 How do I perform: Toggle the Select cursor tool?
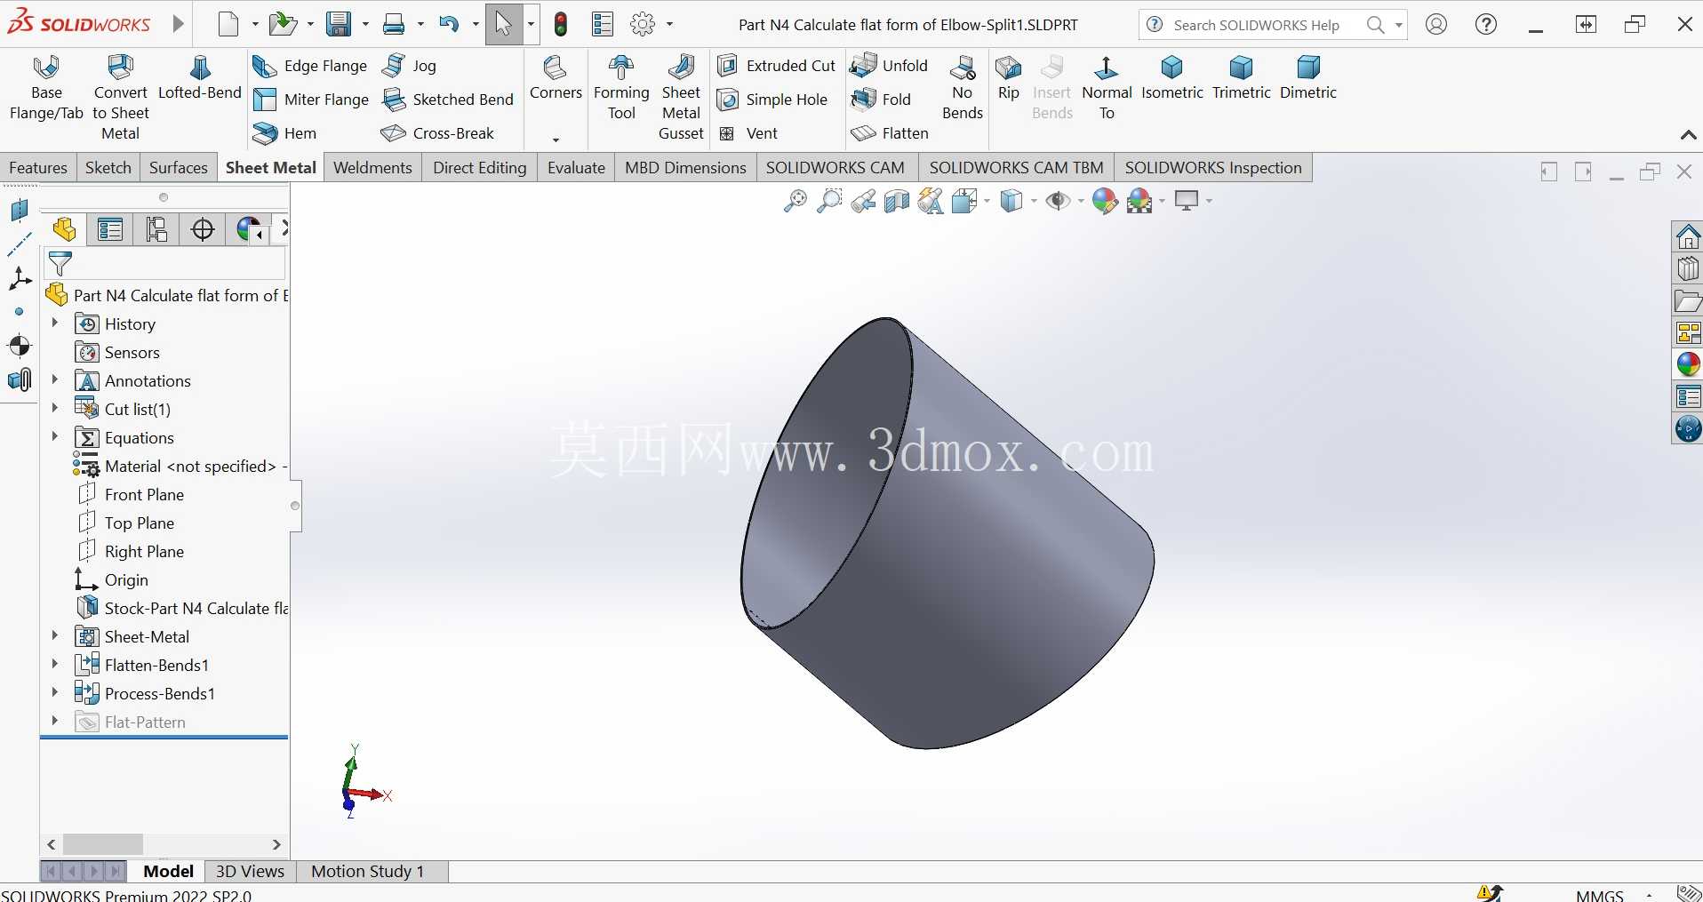click(x=504, y=25)
